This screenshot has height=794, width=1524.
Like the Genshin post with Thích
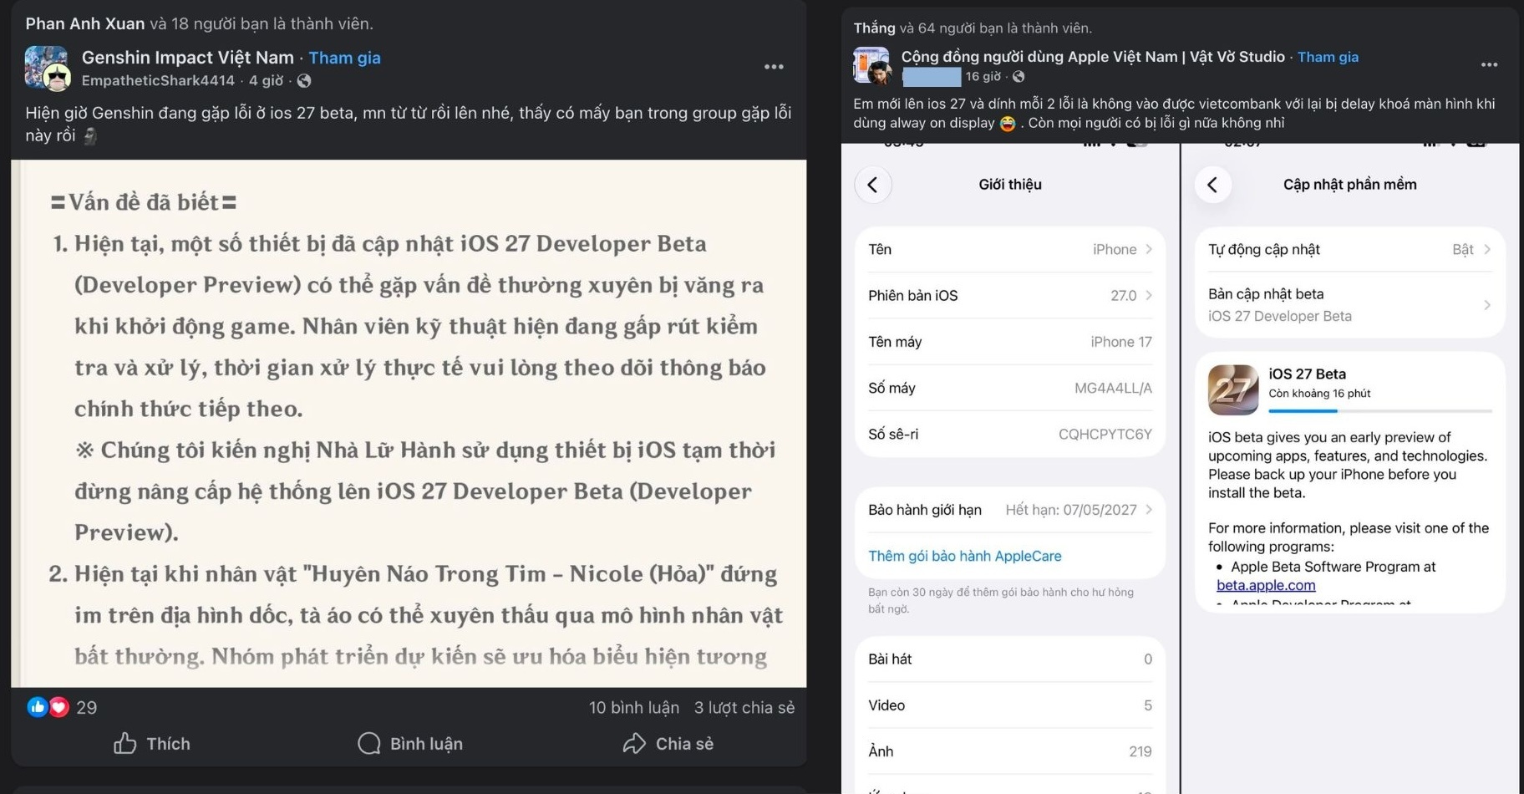152,743
